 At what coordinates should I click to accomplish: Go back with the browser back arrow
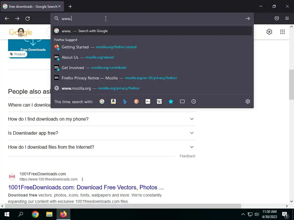point(7,19)
